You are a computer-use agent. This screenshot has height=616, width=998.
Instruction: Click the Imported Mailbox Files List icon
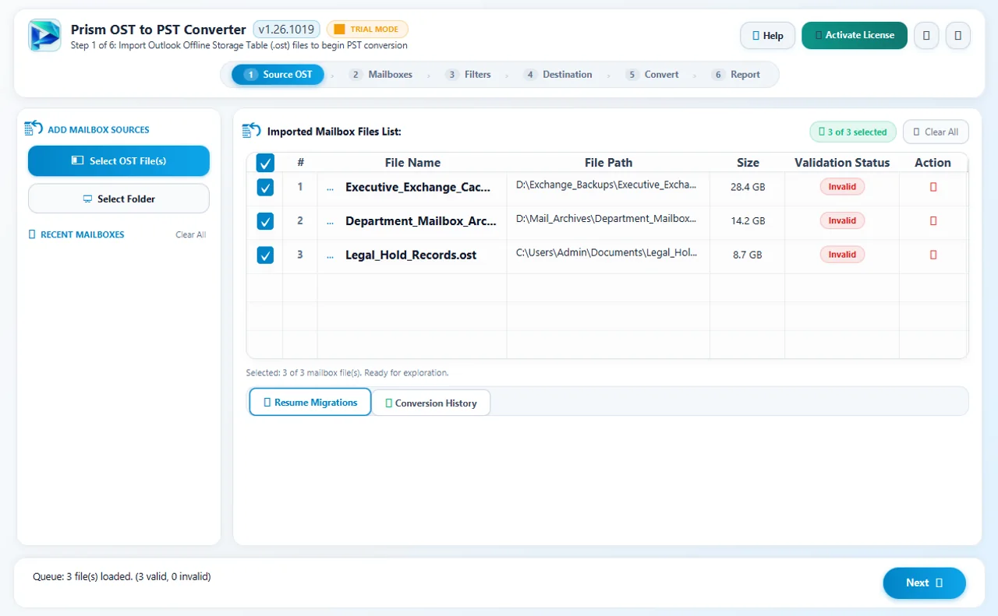click(x=252, y=131)
